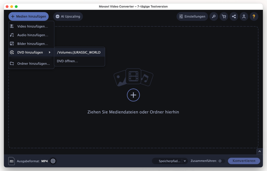Click the Audio hinzufügen music note icon
The image size is (267, 171).
pos(12,35)
